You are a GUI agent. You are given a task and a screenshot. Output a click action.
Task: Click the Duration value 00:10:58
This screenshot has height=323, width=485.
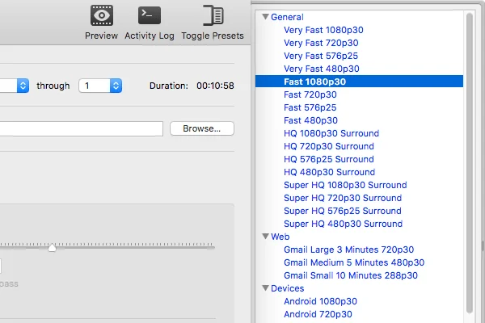coord(215,86)
